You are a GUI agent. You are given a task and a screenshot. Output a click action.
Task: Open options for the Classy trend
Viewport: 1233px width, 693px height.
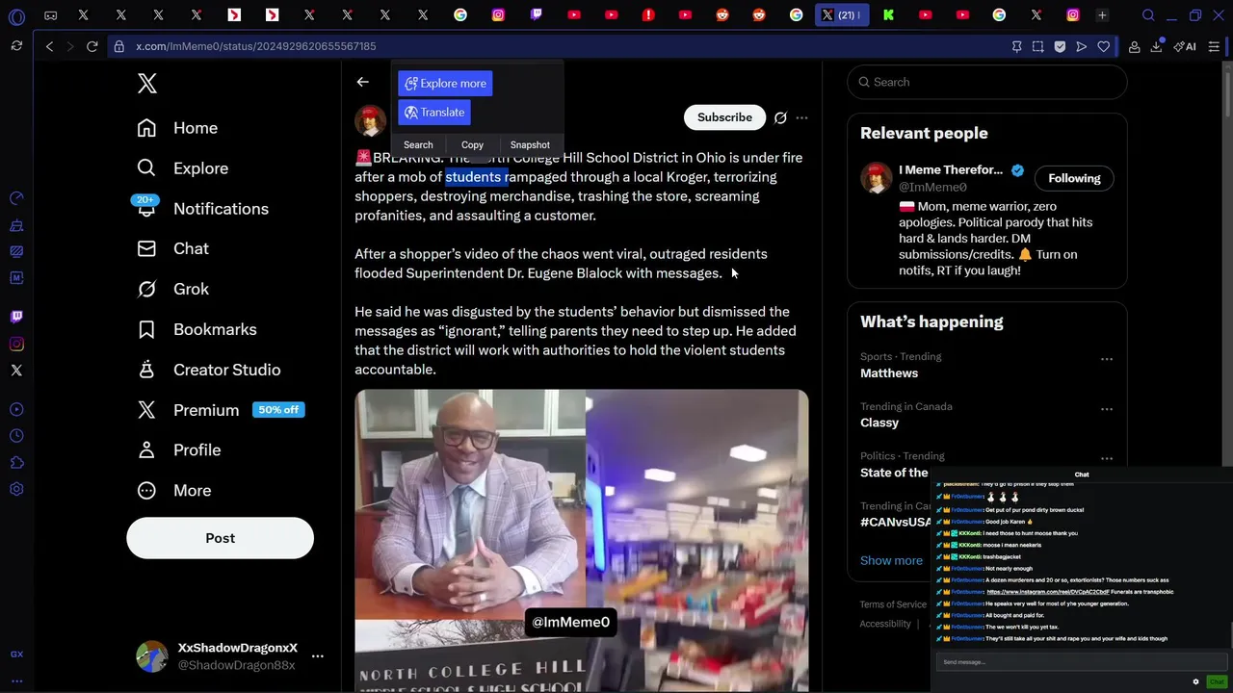point(1107,409)
